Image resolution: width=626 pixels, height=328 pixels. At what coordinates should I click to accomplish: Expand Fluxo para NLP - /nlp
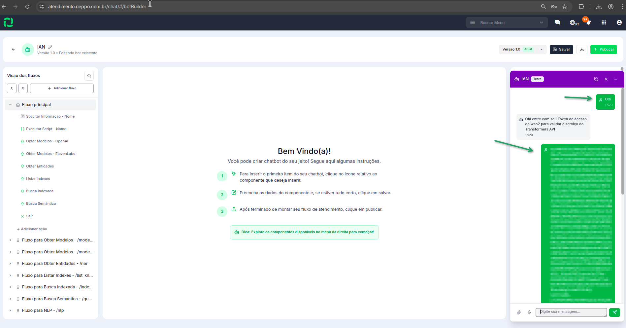click(10, 310)
